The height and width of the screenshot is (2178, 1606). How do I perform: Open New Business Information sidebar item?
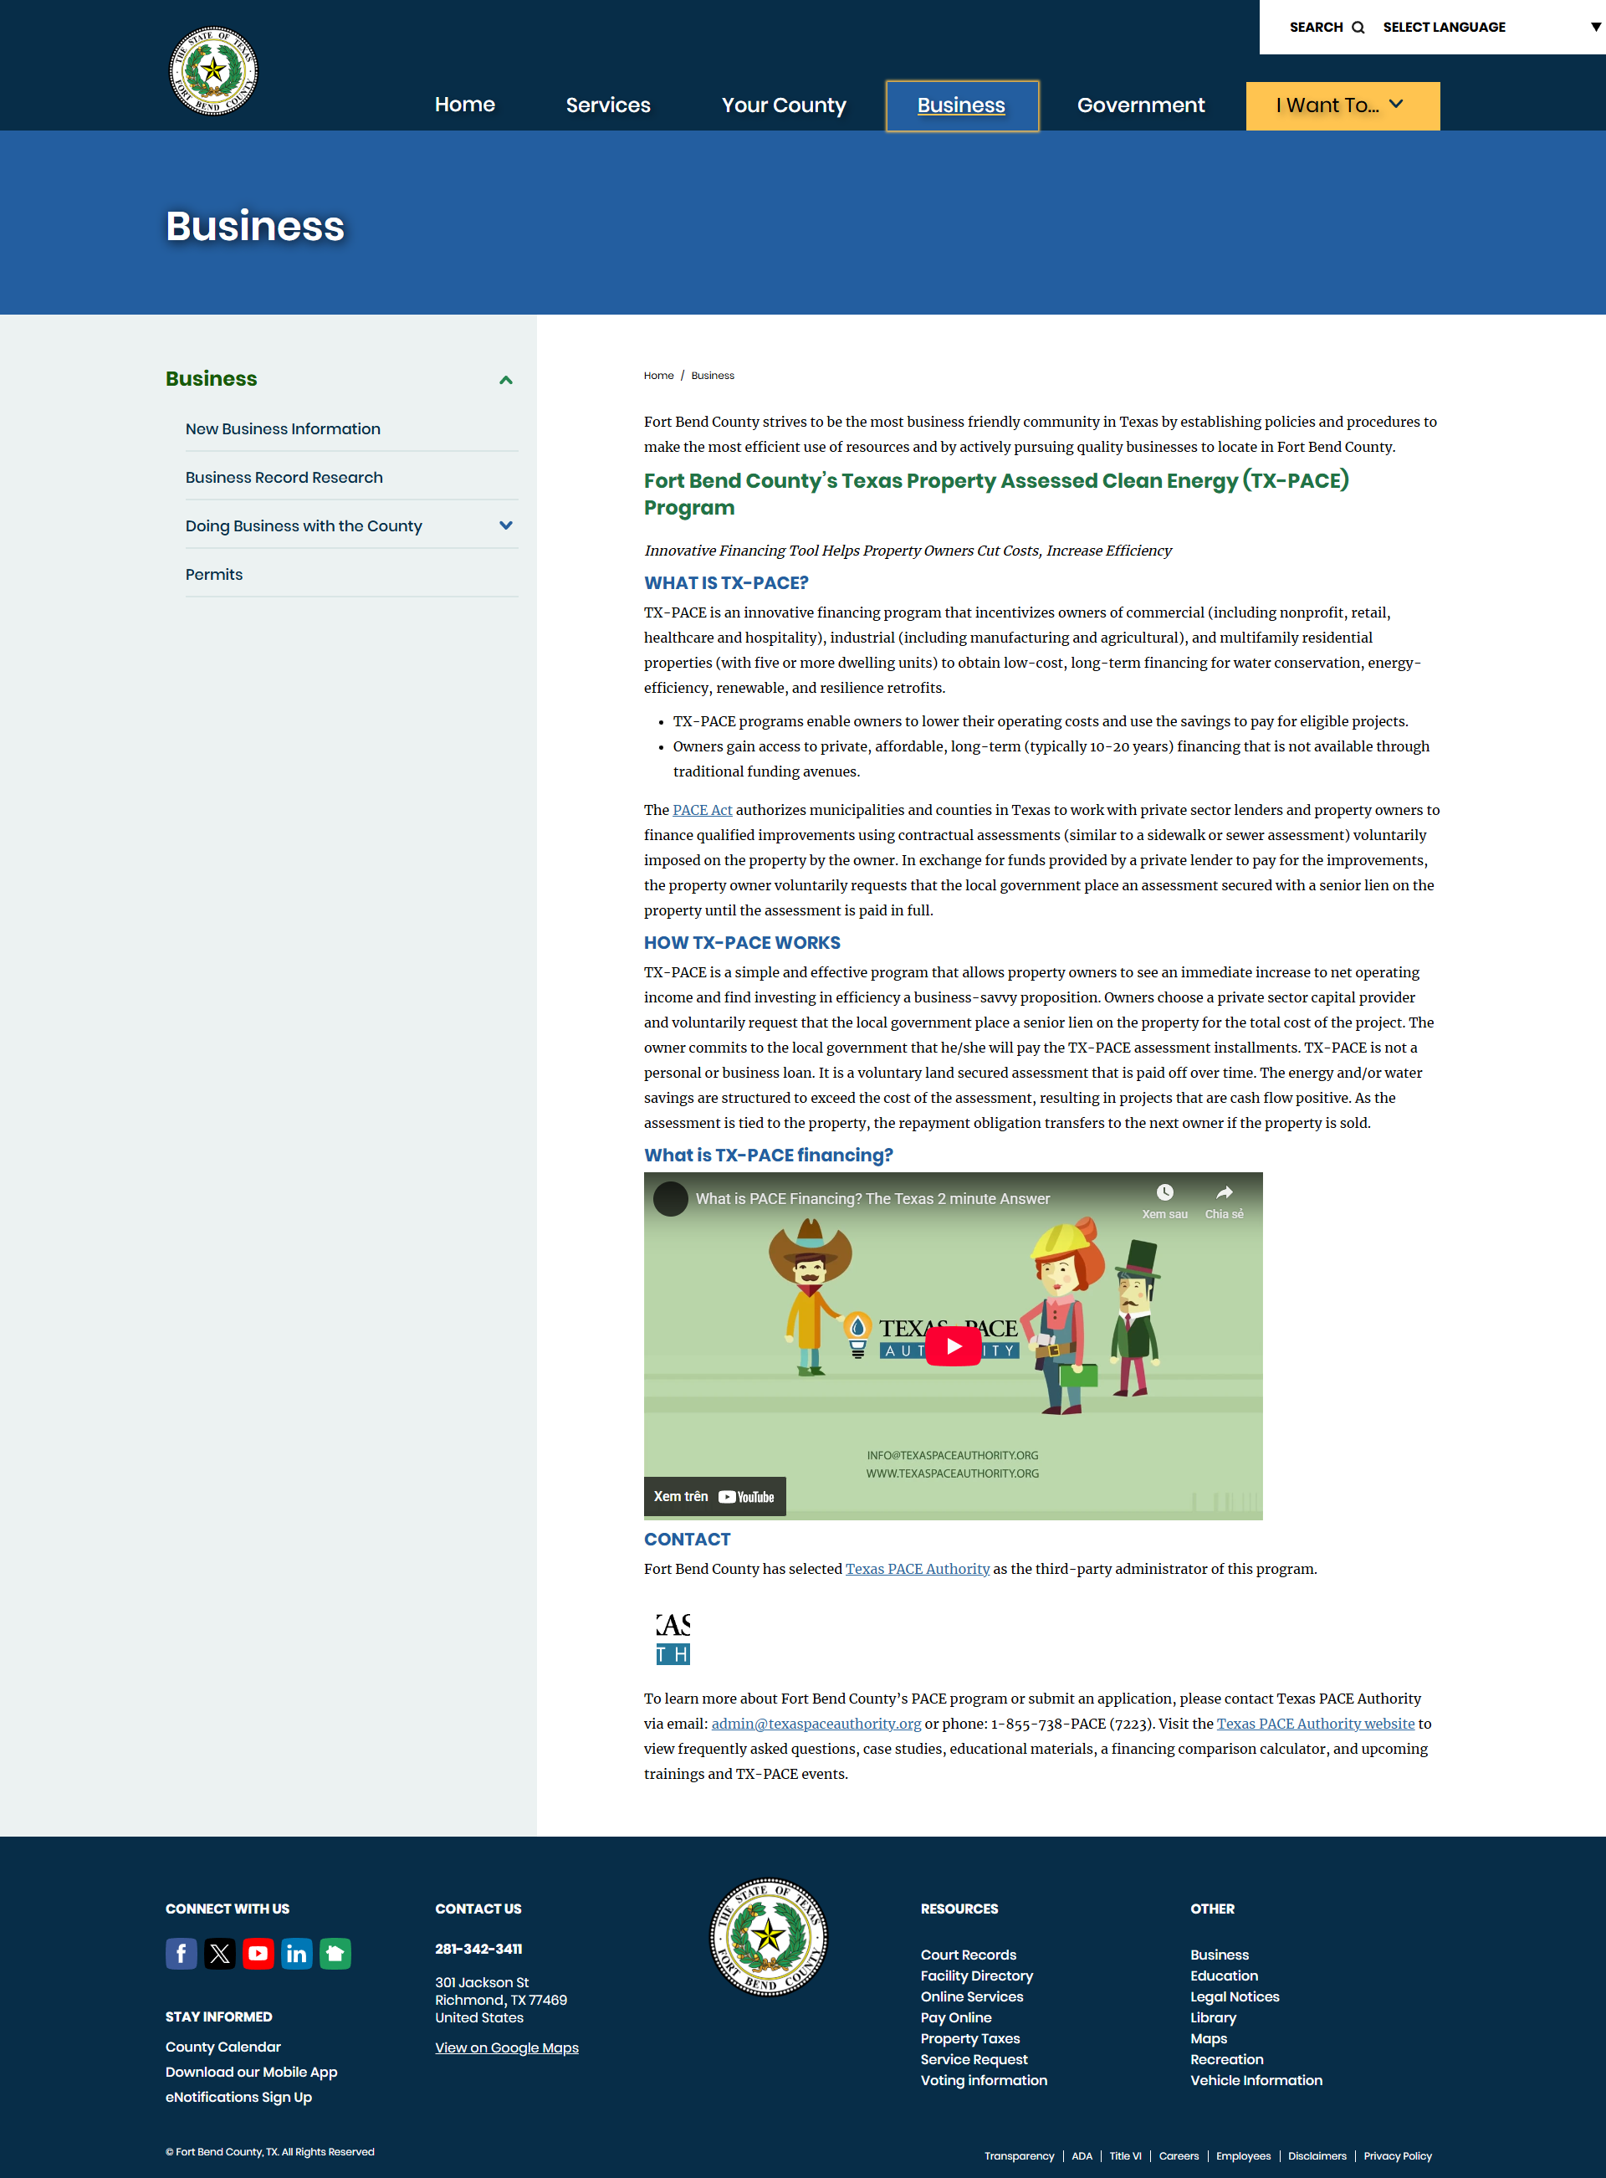pyautogui.click(x=283, y=428)
